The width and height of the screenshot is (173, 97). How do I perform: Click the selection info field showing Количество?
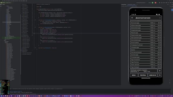point(144,71)
